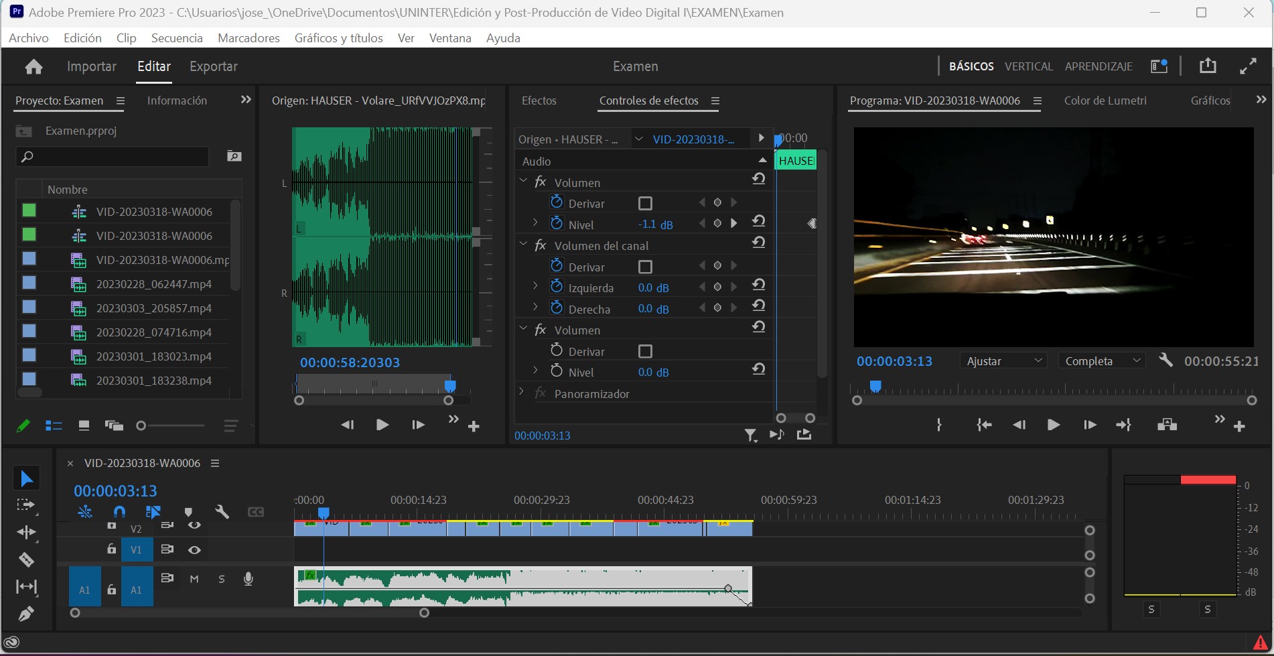Toggle Nivel animation stopwatch, first Volumen
The height and width of the screenshot is (656, 1274).
coord(556,223)
